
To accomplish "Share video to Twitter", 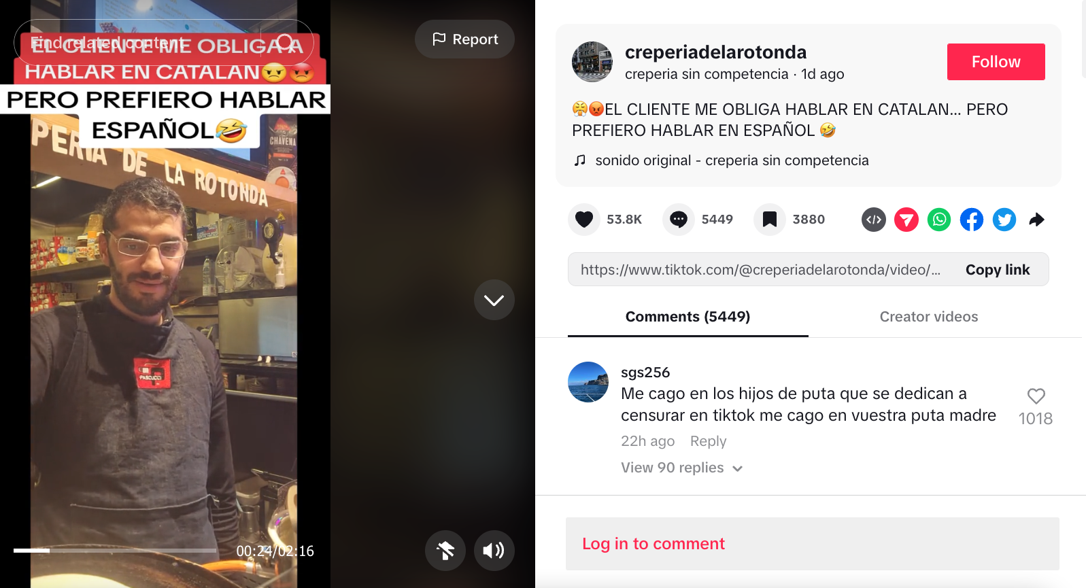I will (x=1004, y=220).
